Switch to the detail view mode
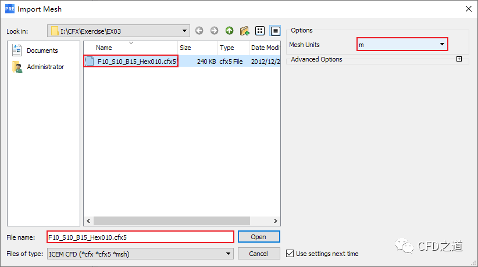Screen dimensions: 478x267 tap(275, 31)
